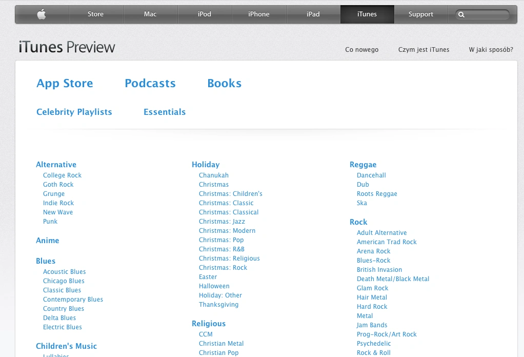Open Essentials link
The image size is (524, 357).
pyautogui.click(x=165, y=112)
